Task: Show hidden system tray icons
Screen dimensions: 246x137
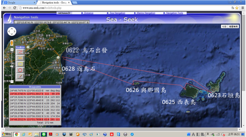Action: coord(208,134)
